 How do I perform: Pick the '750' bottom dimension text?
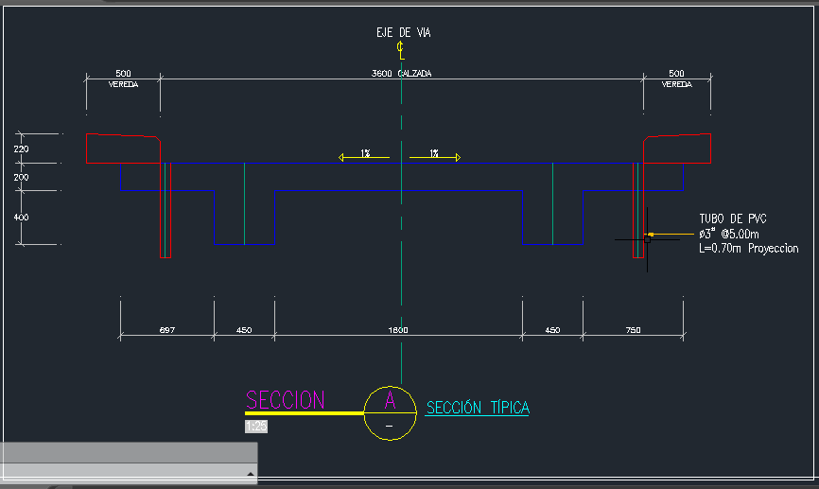tap(633, 330)
